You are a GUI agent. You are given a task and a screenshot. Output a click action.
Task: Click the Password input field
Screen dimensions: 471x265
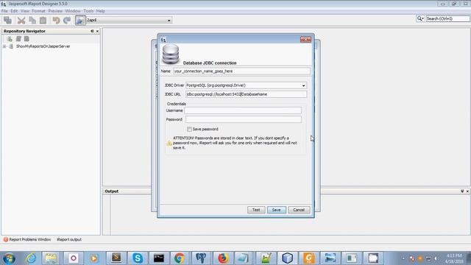(244, 119)
